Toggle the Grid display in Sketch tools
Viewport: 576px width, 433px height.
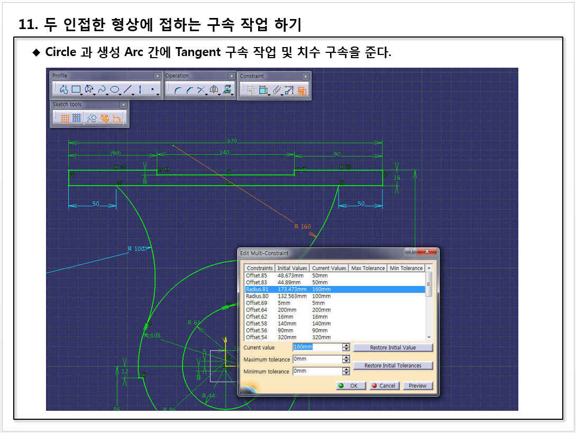coord(65,119)
